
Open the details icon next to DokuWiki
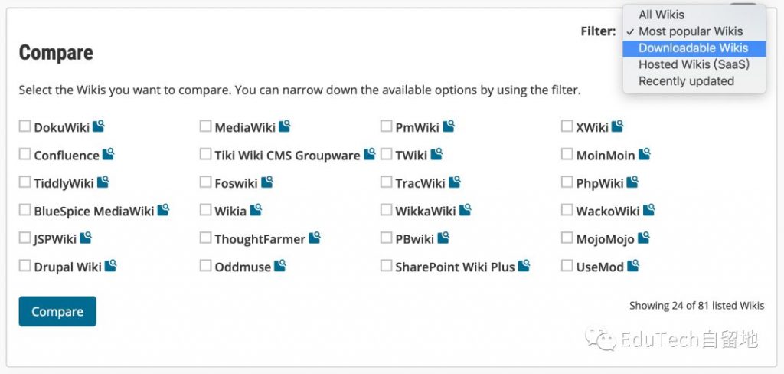point(99,126)
